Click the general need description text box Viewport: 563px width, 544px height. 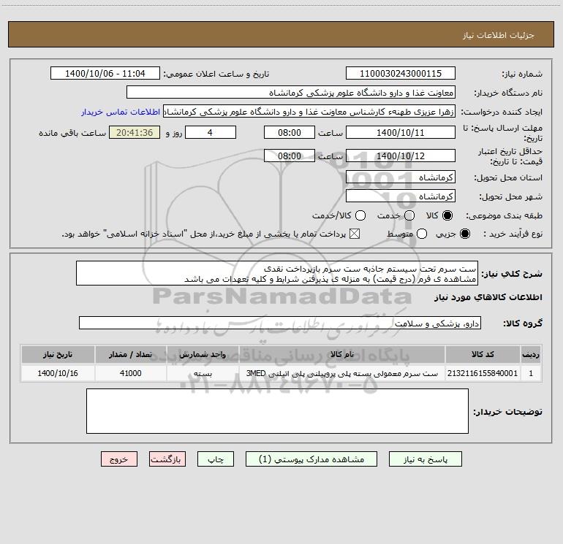point(277,273)
